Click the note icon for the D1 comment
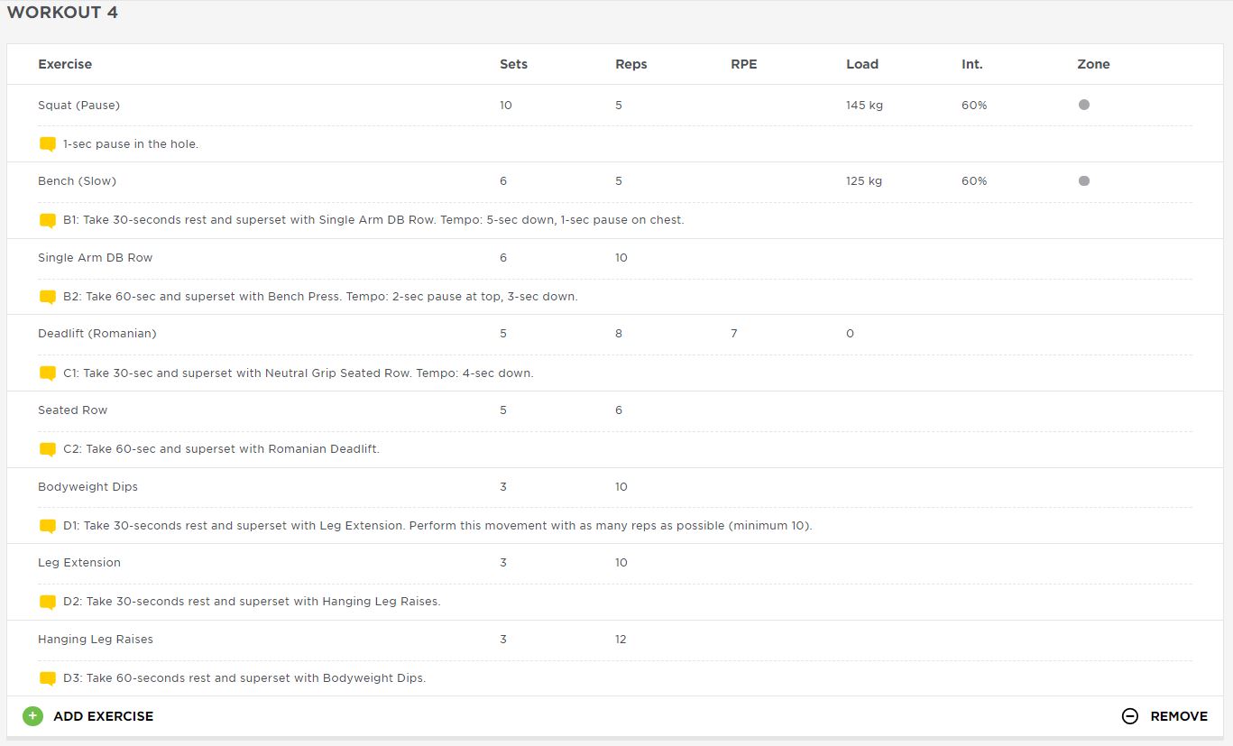Screen dimensions: 1233x746 (48, 526)
